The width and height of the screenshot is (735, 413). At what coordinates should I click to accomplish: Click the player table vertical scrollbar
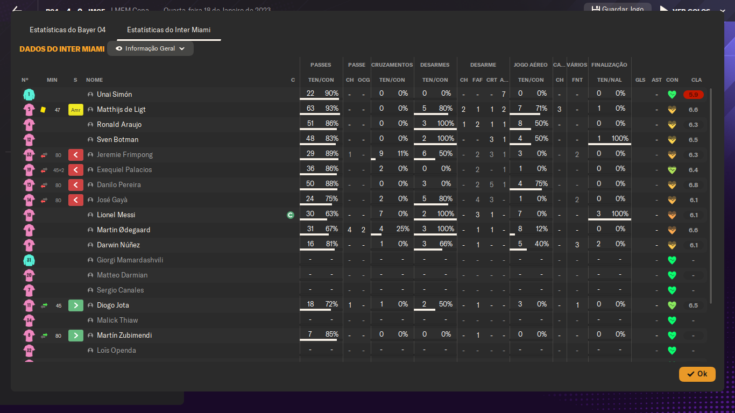tap(711, 196)
